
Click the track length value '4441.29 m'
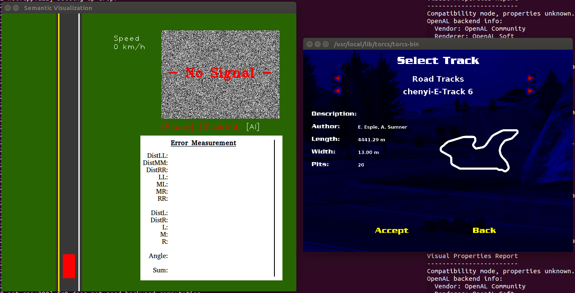click(x=371, y=139)
